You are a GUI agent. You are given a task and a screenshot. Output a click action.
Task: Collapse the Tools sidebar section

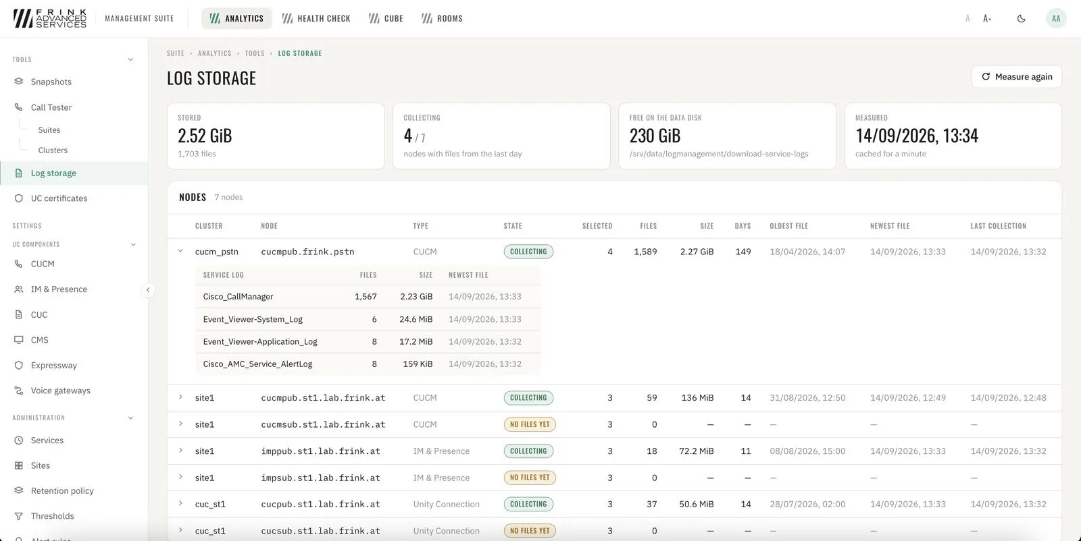[x=130, y=59]
